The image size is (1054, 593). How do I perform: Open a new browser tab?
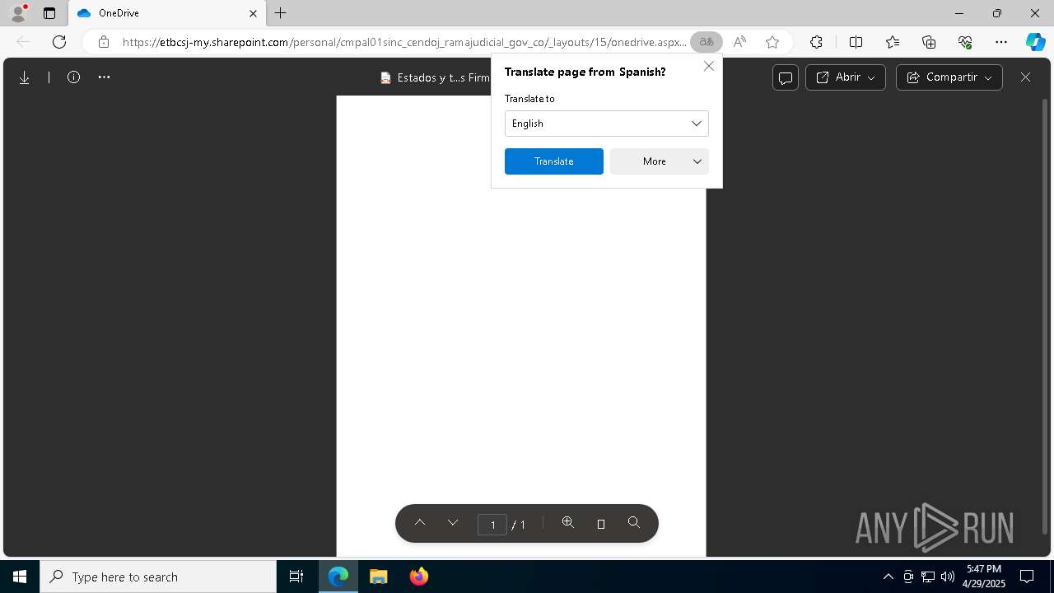[281, 13]
